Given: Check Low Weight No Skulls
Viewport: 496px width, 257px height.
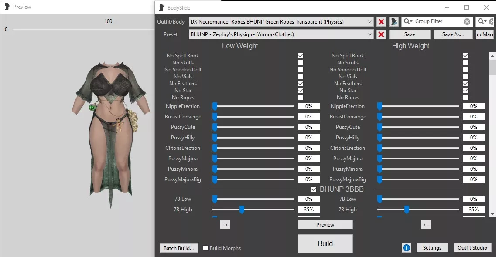Looking at the screenshot, I should (x=301, y=63).
